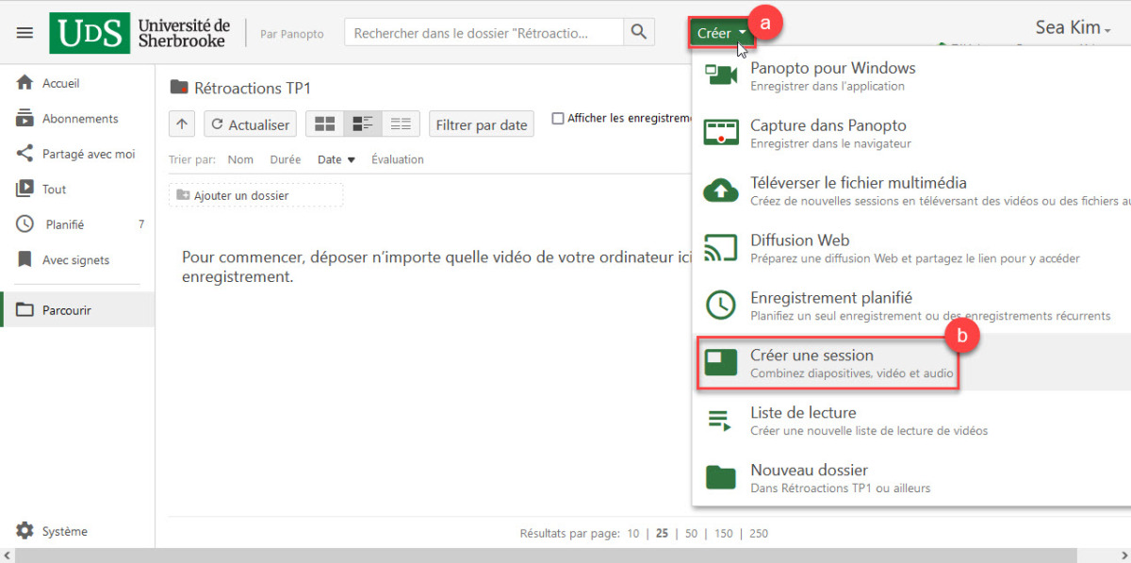The image size is (1131, 563).
Task: Click the Actualiser button
Action: (x=250, y=124)
